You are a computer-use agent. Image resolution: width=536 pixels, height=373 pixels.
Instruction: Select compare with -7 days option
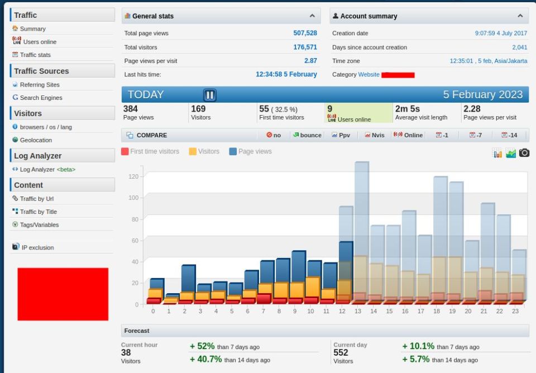point(476,135)
